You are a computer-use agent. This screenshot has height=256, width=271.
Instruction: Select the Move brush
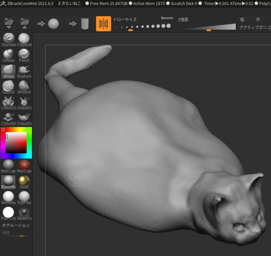[x=8, y=71]
